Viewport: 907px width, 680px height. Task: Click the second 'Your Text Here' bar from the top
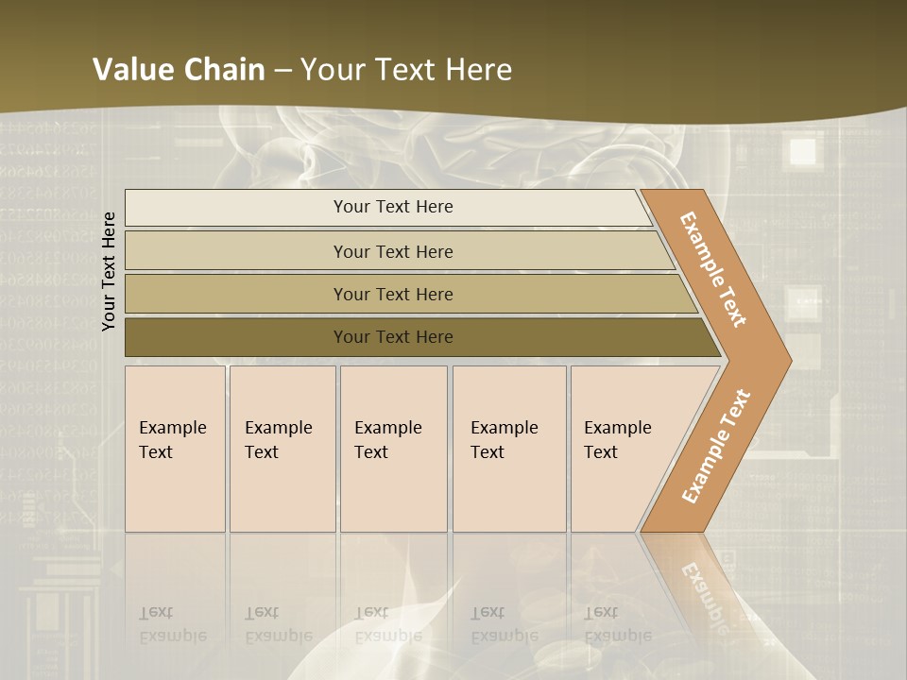point(392,251)
